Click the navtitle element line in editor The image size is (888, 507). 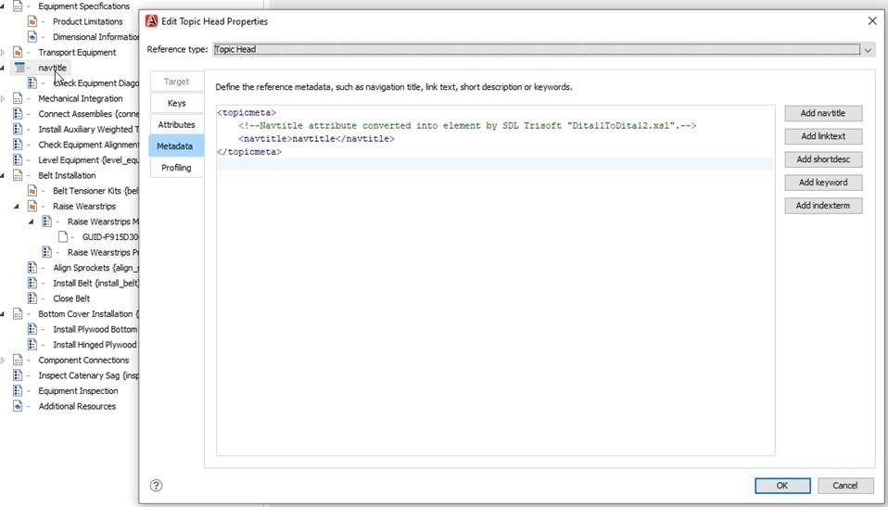tap(316, 139)
